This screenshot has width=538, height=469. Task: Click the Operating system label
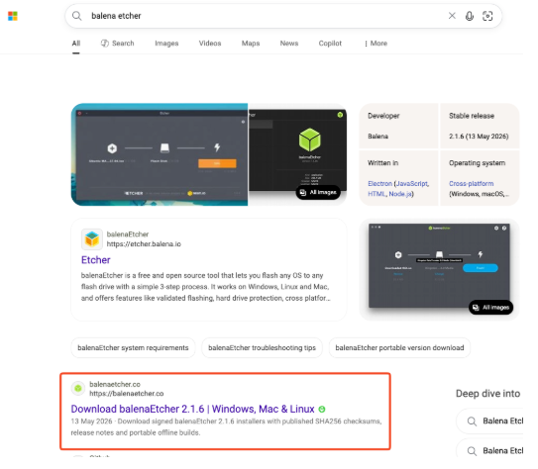pos(477,163)
